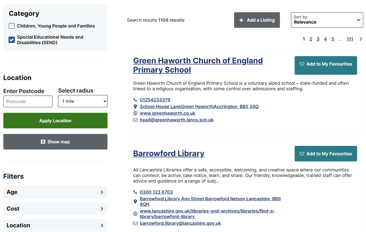Viewport: 366px width, 232px height.
Task: Expand the Location filter section
Action: [55, 225]
